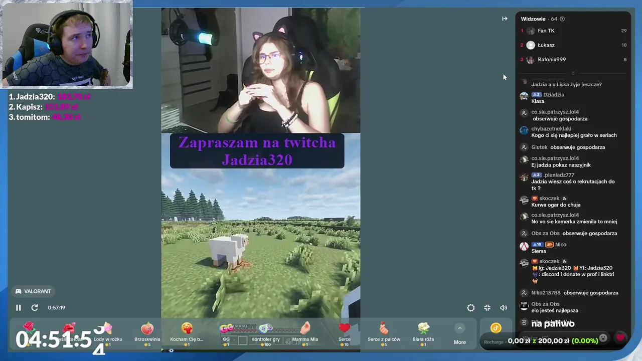Open Dziadzia's chat profile

[x=554, y=95]
